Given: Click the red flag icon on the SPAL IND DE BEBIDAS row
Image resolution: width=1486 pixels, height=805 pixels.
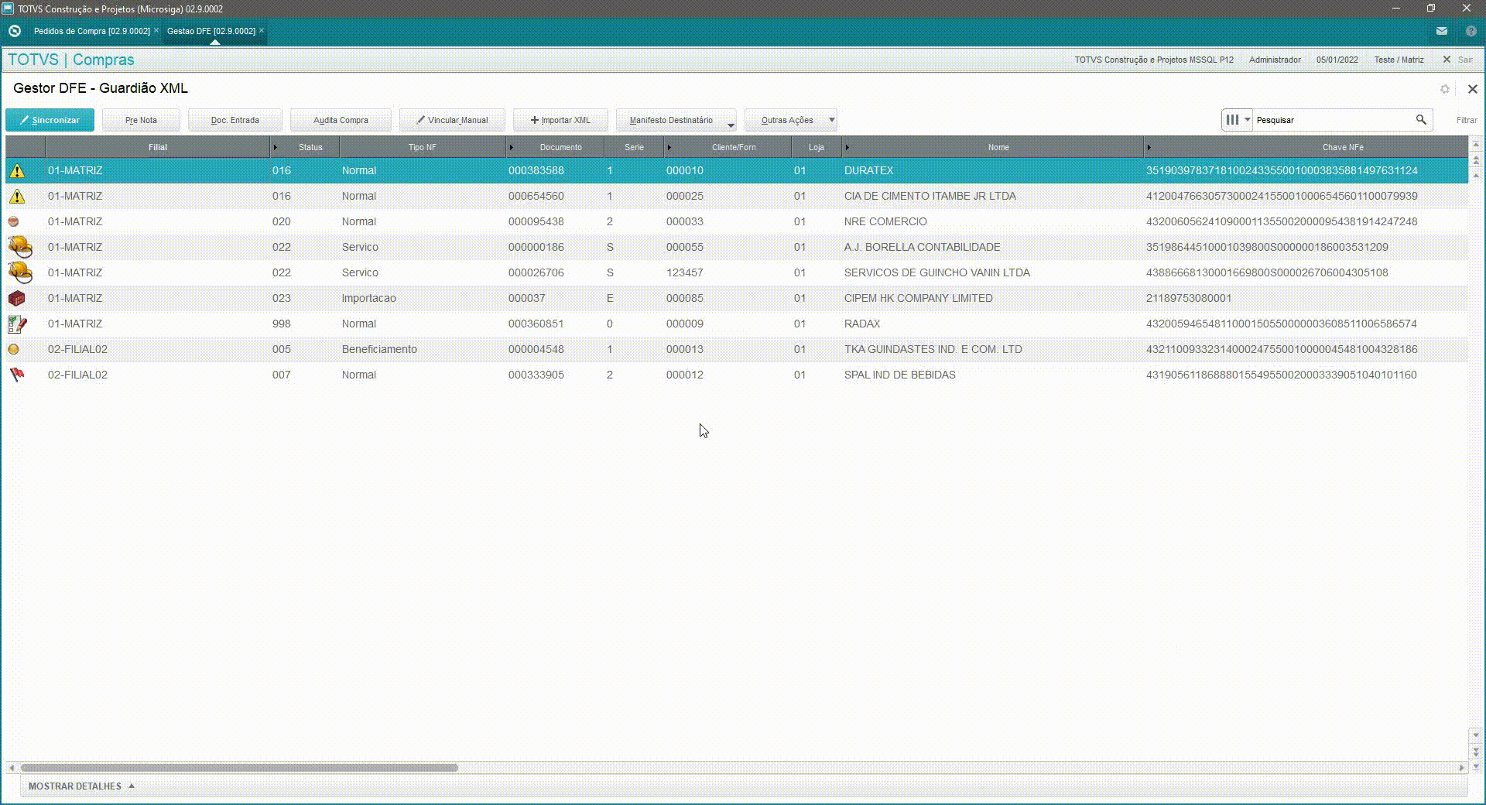Looking at the screenshot, I should (17, 375).
